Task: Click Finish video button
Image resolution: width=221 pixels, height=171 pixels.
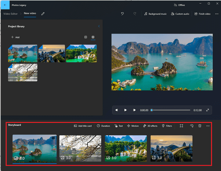Action: (202, 14)
